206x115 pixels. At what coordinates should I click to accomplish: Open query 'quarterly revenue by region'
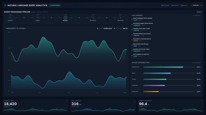(x=141, y=49)
